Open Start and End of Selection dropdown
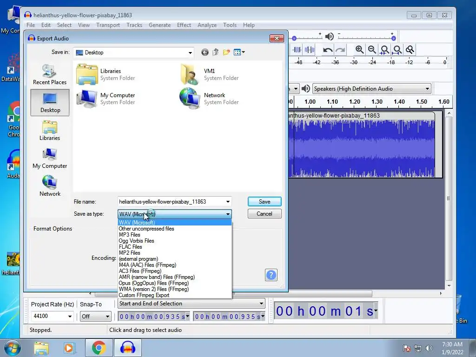This screenshot has width=476, height=357. [191, 304]
